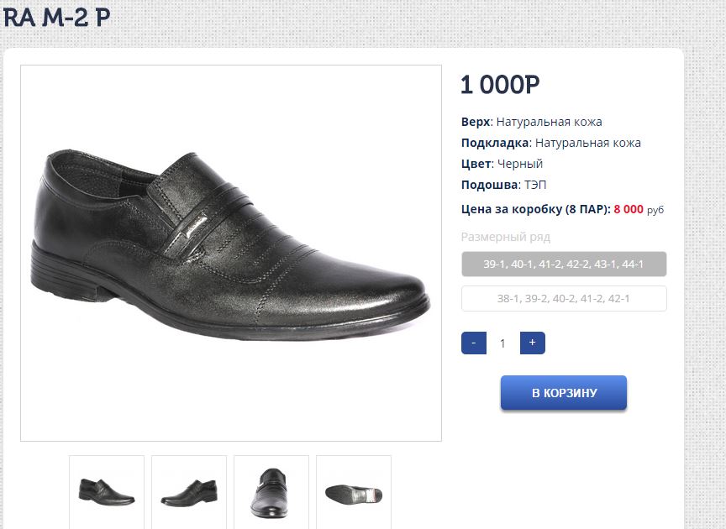Display the shoe sole thumbnail

pyautogui.click(x=354, y=490)
